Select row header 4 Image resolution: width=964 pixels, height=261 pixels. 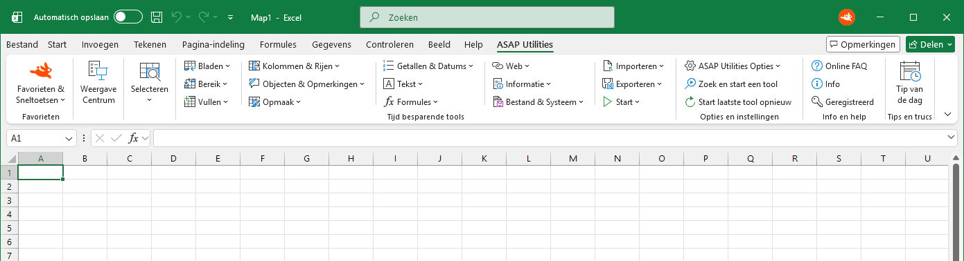click(x=10, y=214)
